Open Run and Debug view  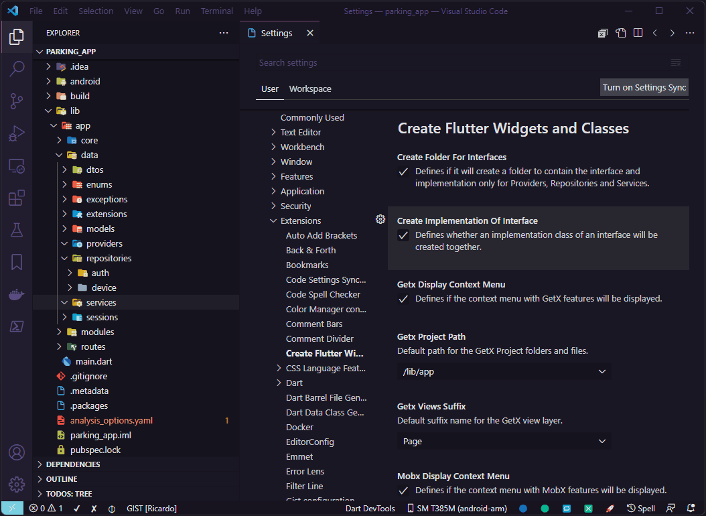17,134
